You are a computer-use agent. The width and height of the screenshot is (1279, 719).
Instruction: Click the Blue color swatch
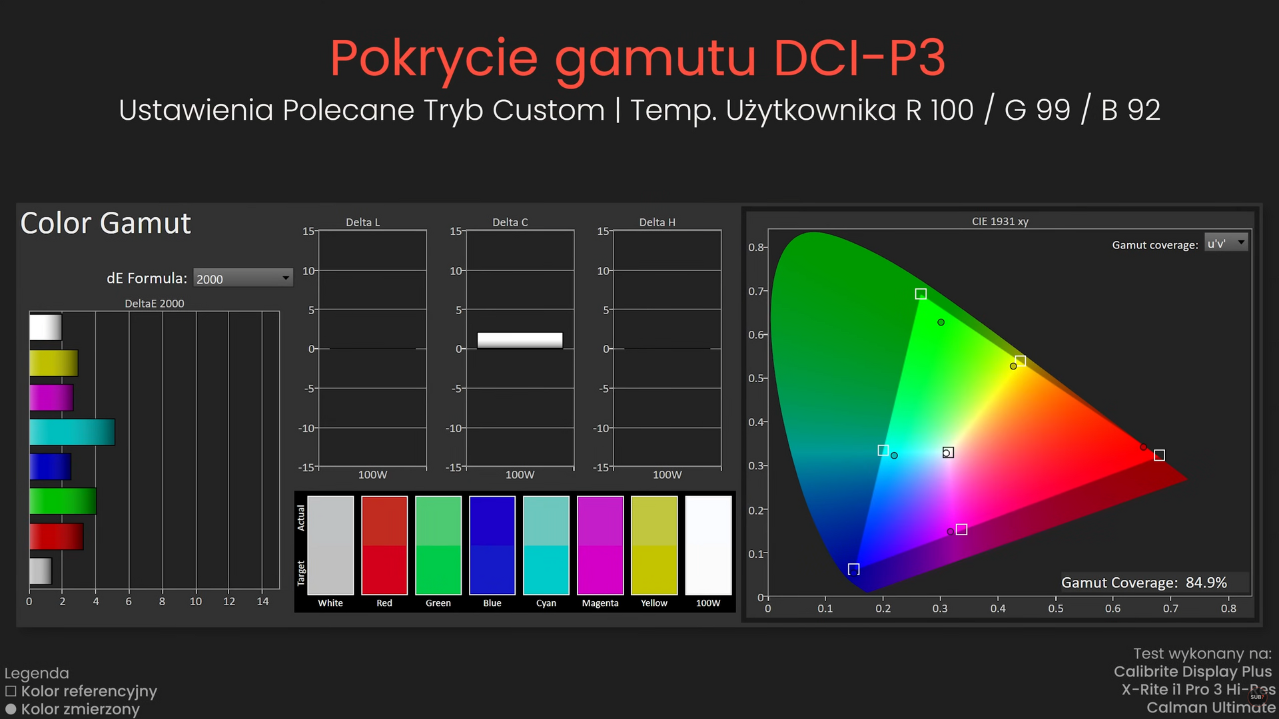point(492,545)
